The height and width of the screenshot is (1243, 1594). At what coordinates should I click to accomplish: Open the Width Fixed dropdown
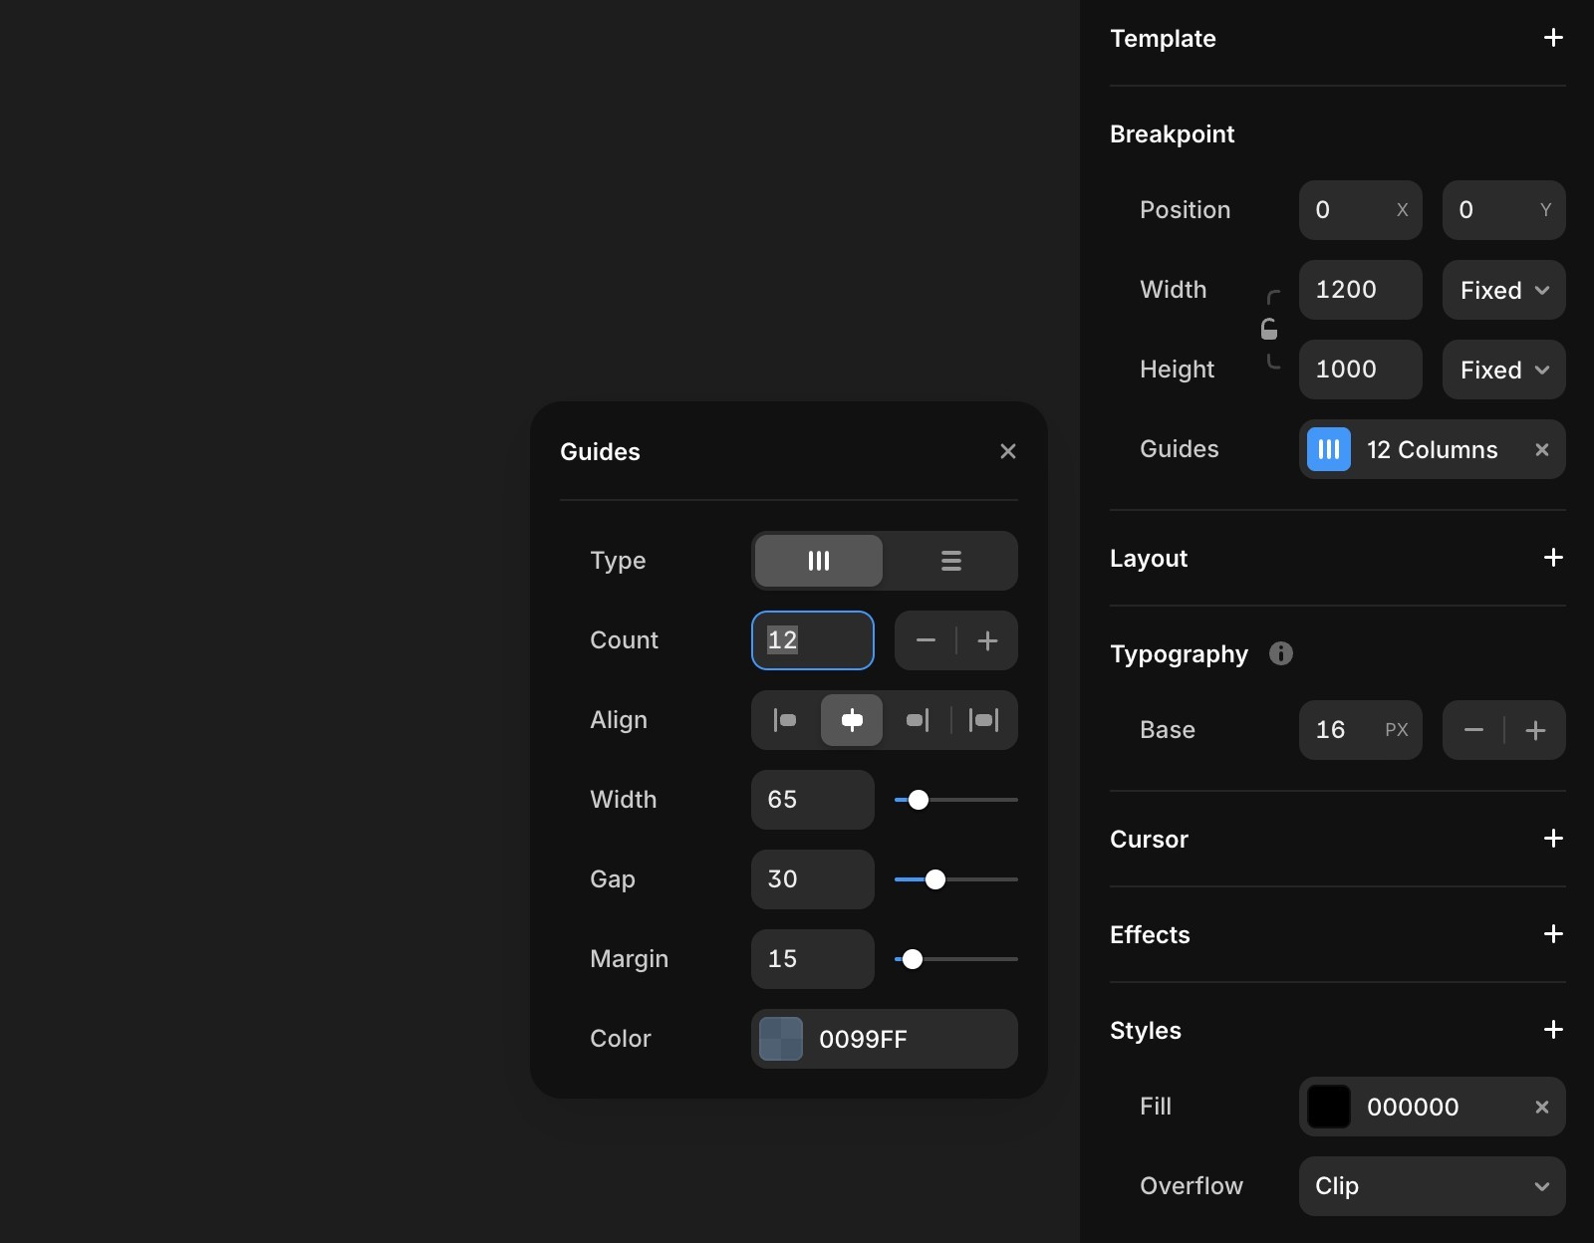pos(1502,290)
